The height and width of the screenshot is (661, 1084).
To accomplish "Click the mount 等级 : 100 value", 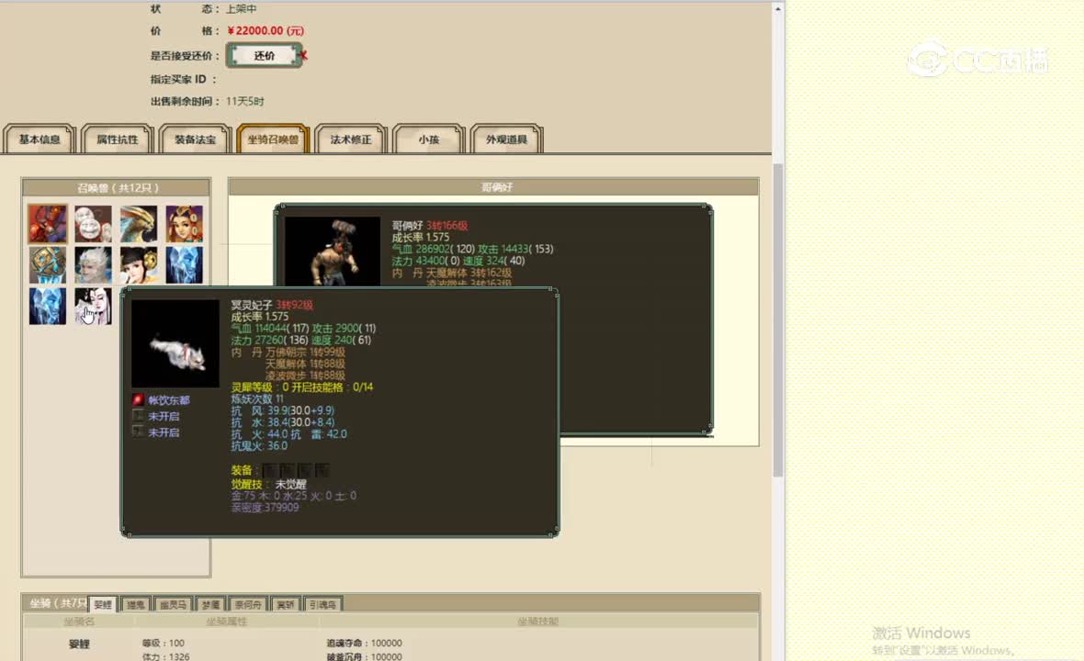I will [x=164, y=643].
